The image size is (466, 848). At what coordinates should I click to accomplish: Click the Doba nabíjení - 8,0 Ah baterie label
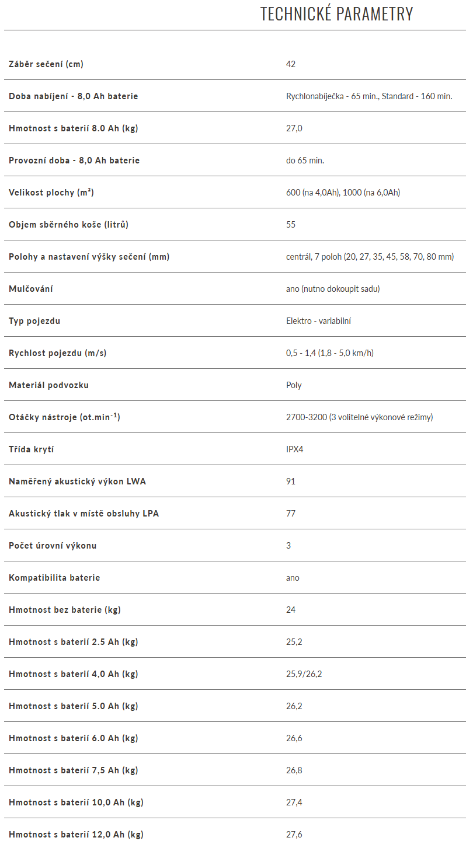74,96
